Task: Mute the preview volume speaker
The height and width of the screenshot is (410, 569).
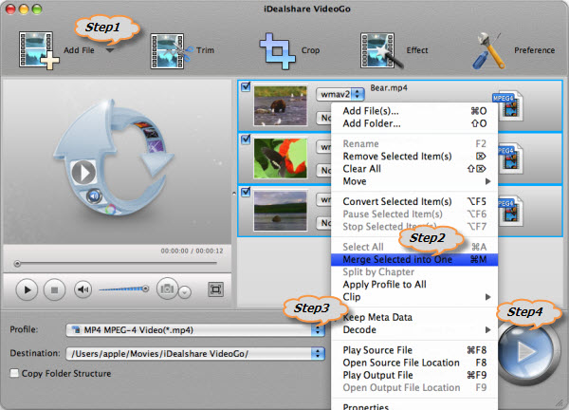Action: point(84,289)
